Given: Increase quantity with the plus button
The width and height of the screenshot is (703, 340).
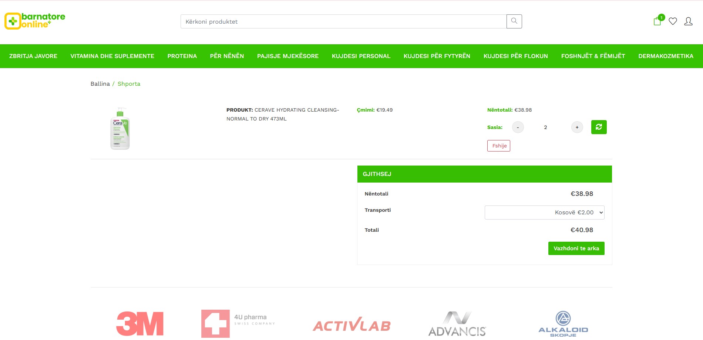Looking at the screenshot, I should pyautogui.click(x=577, y=127).
